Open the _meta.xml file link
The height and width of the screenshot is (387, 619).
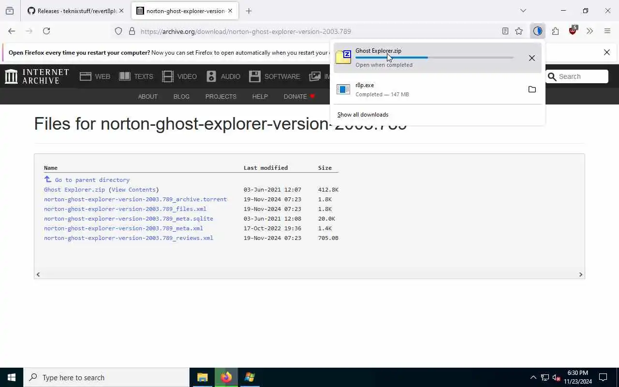click(x=123, y=228)
